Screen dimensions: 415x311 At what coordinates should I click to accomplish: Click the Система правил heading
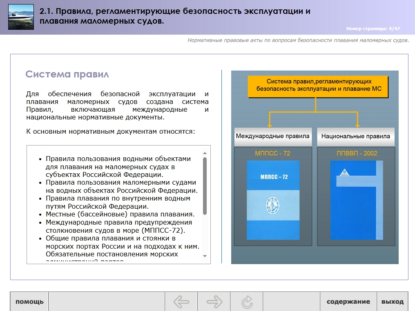click(67, 74)
